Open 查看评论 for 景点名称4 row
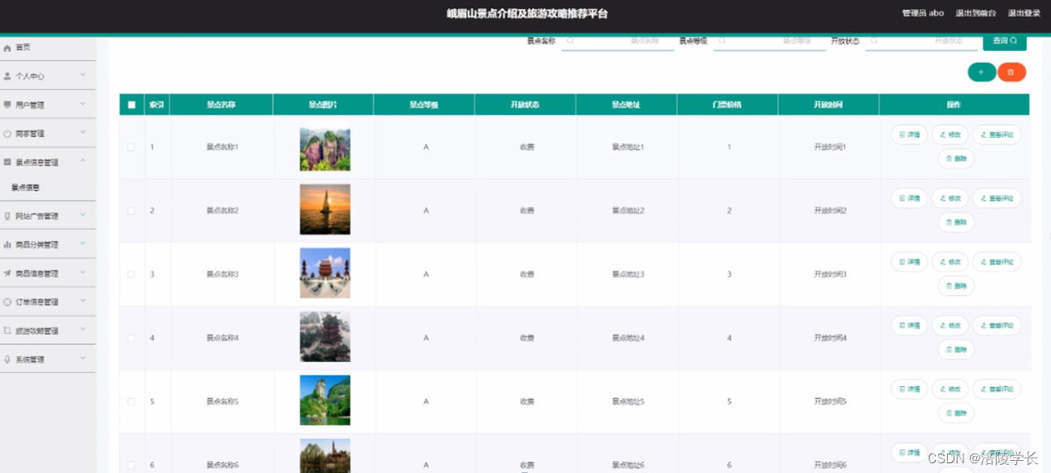This screenshot has width=1051, height=473. [x=997, y=325]
